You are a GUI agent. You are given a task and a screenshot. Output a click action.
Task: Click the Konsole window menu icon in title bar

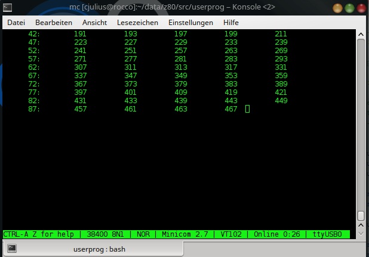click(x=7, y=8)
